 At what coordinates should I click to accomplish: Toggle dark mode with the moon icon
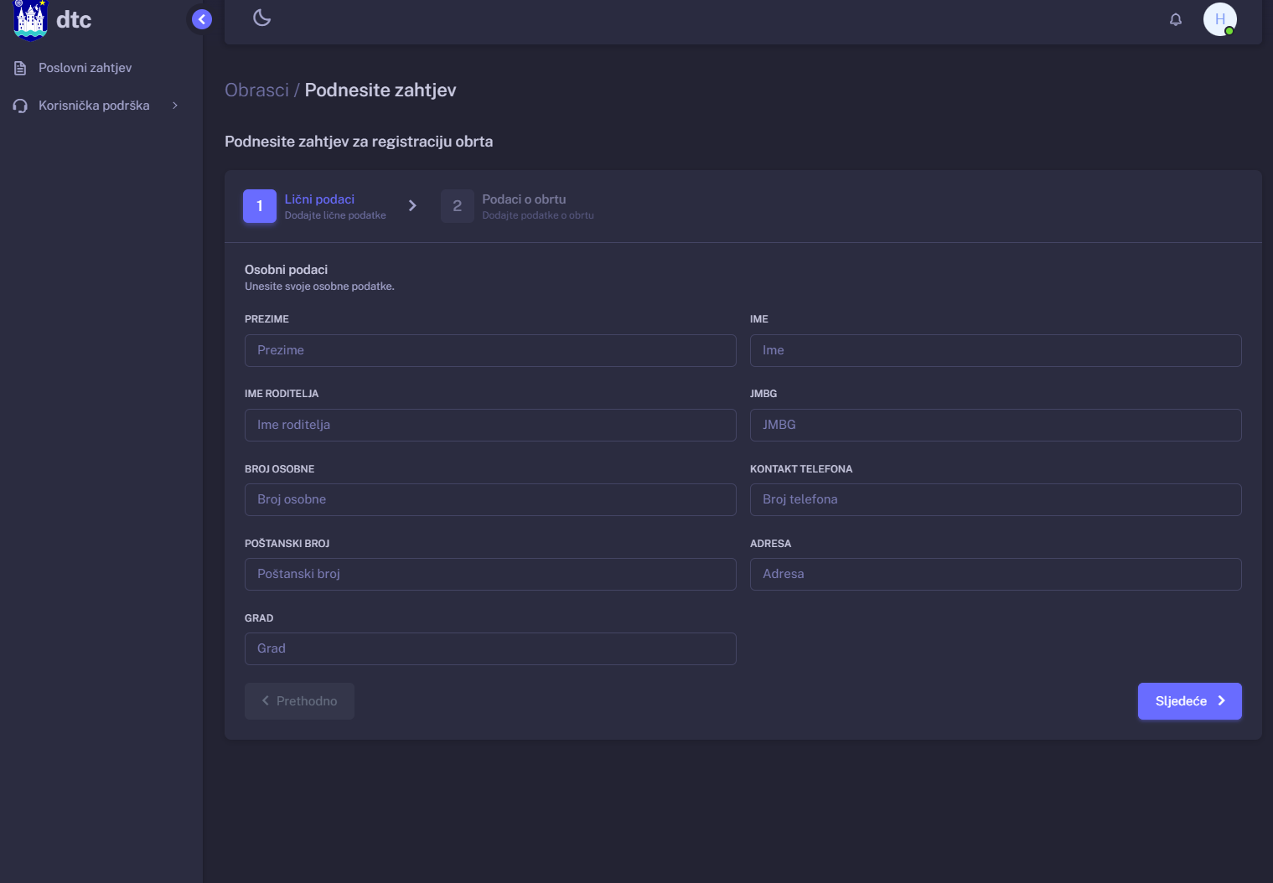click(x=261, y=18)
